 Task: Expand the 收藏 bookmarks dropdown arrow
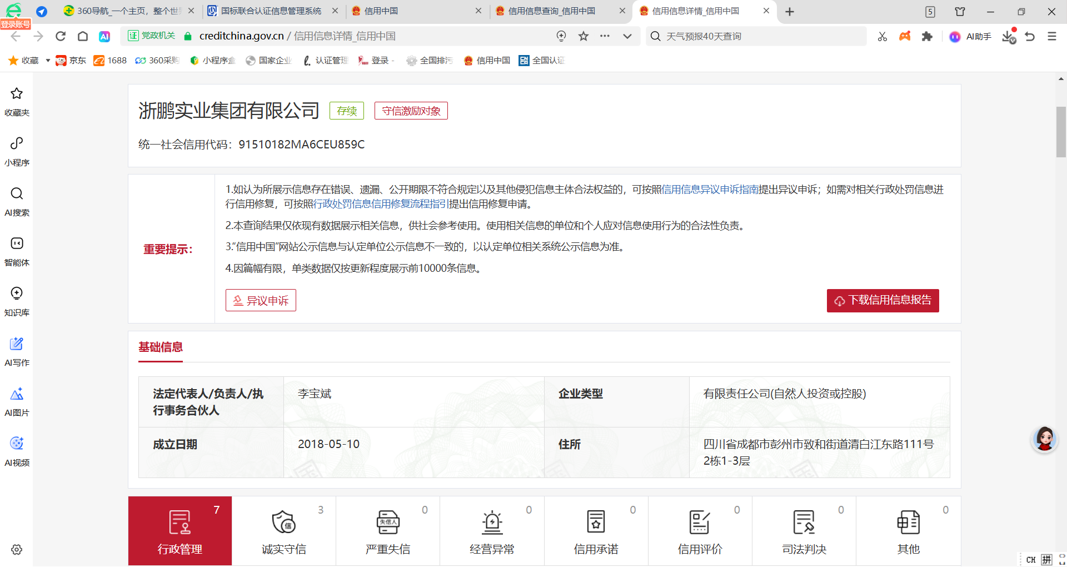coord(48,61)
